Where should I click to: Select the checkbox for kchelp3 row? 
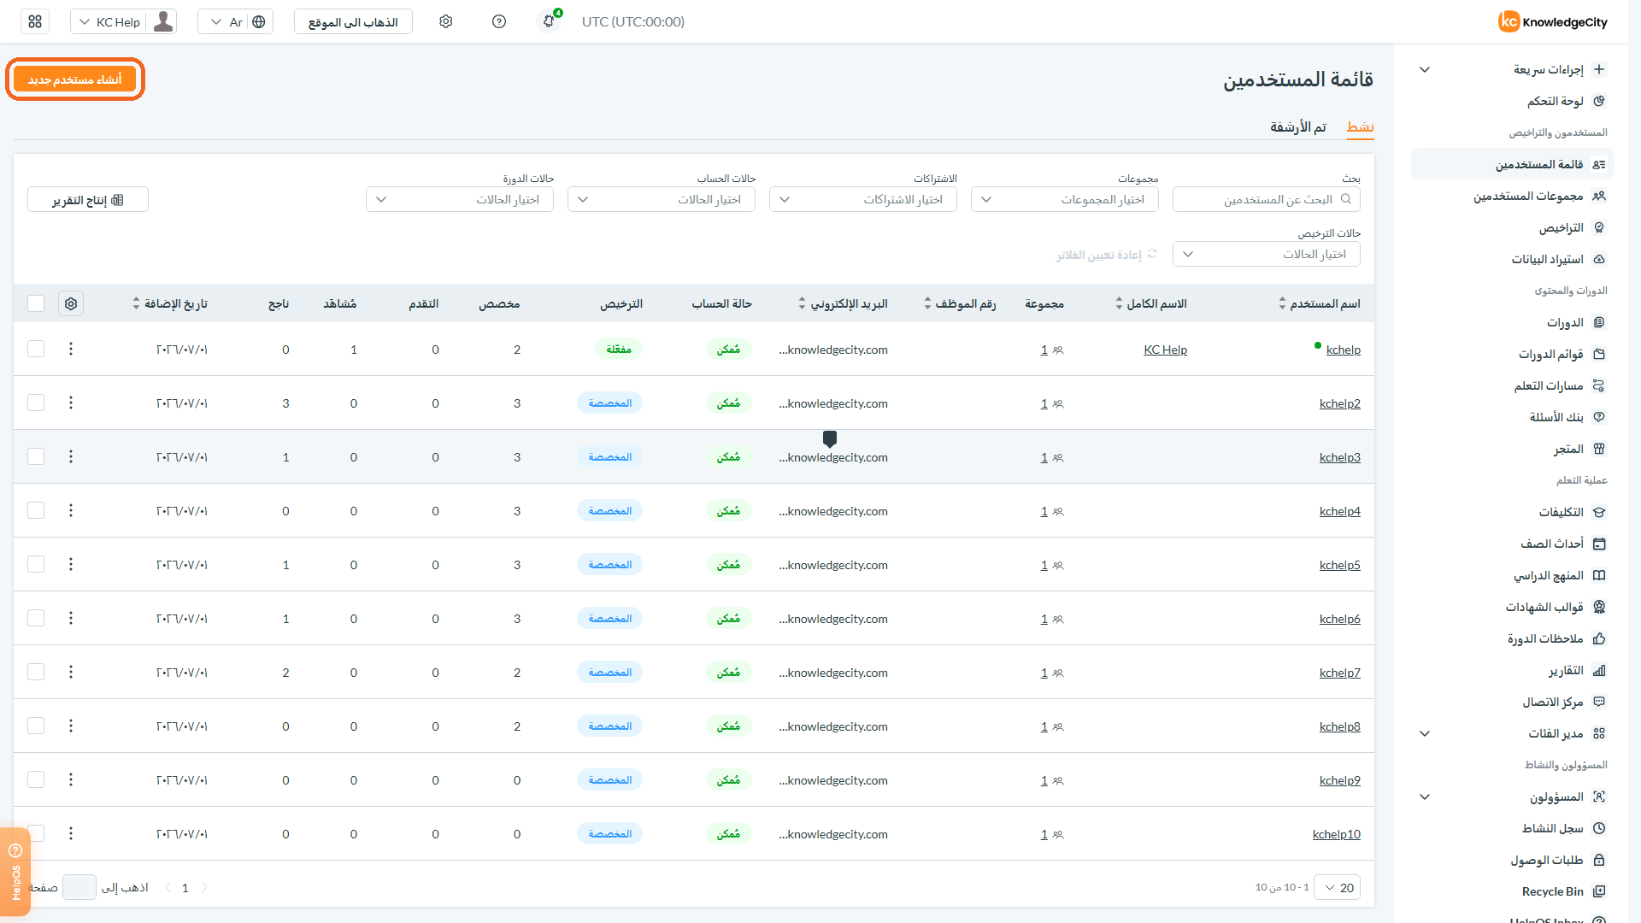coord(36,456)
